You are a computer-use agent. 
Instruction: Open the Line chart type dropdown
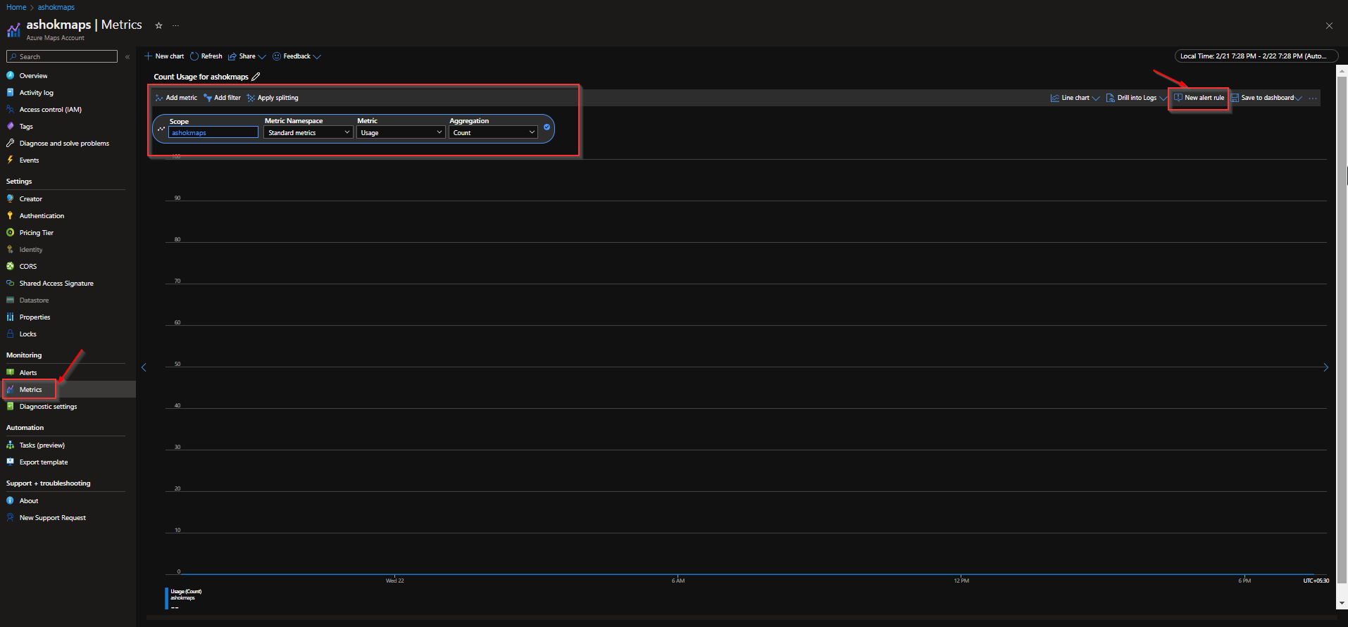1075,98
